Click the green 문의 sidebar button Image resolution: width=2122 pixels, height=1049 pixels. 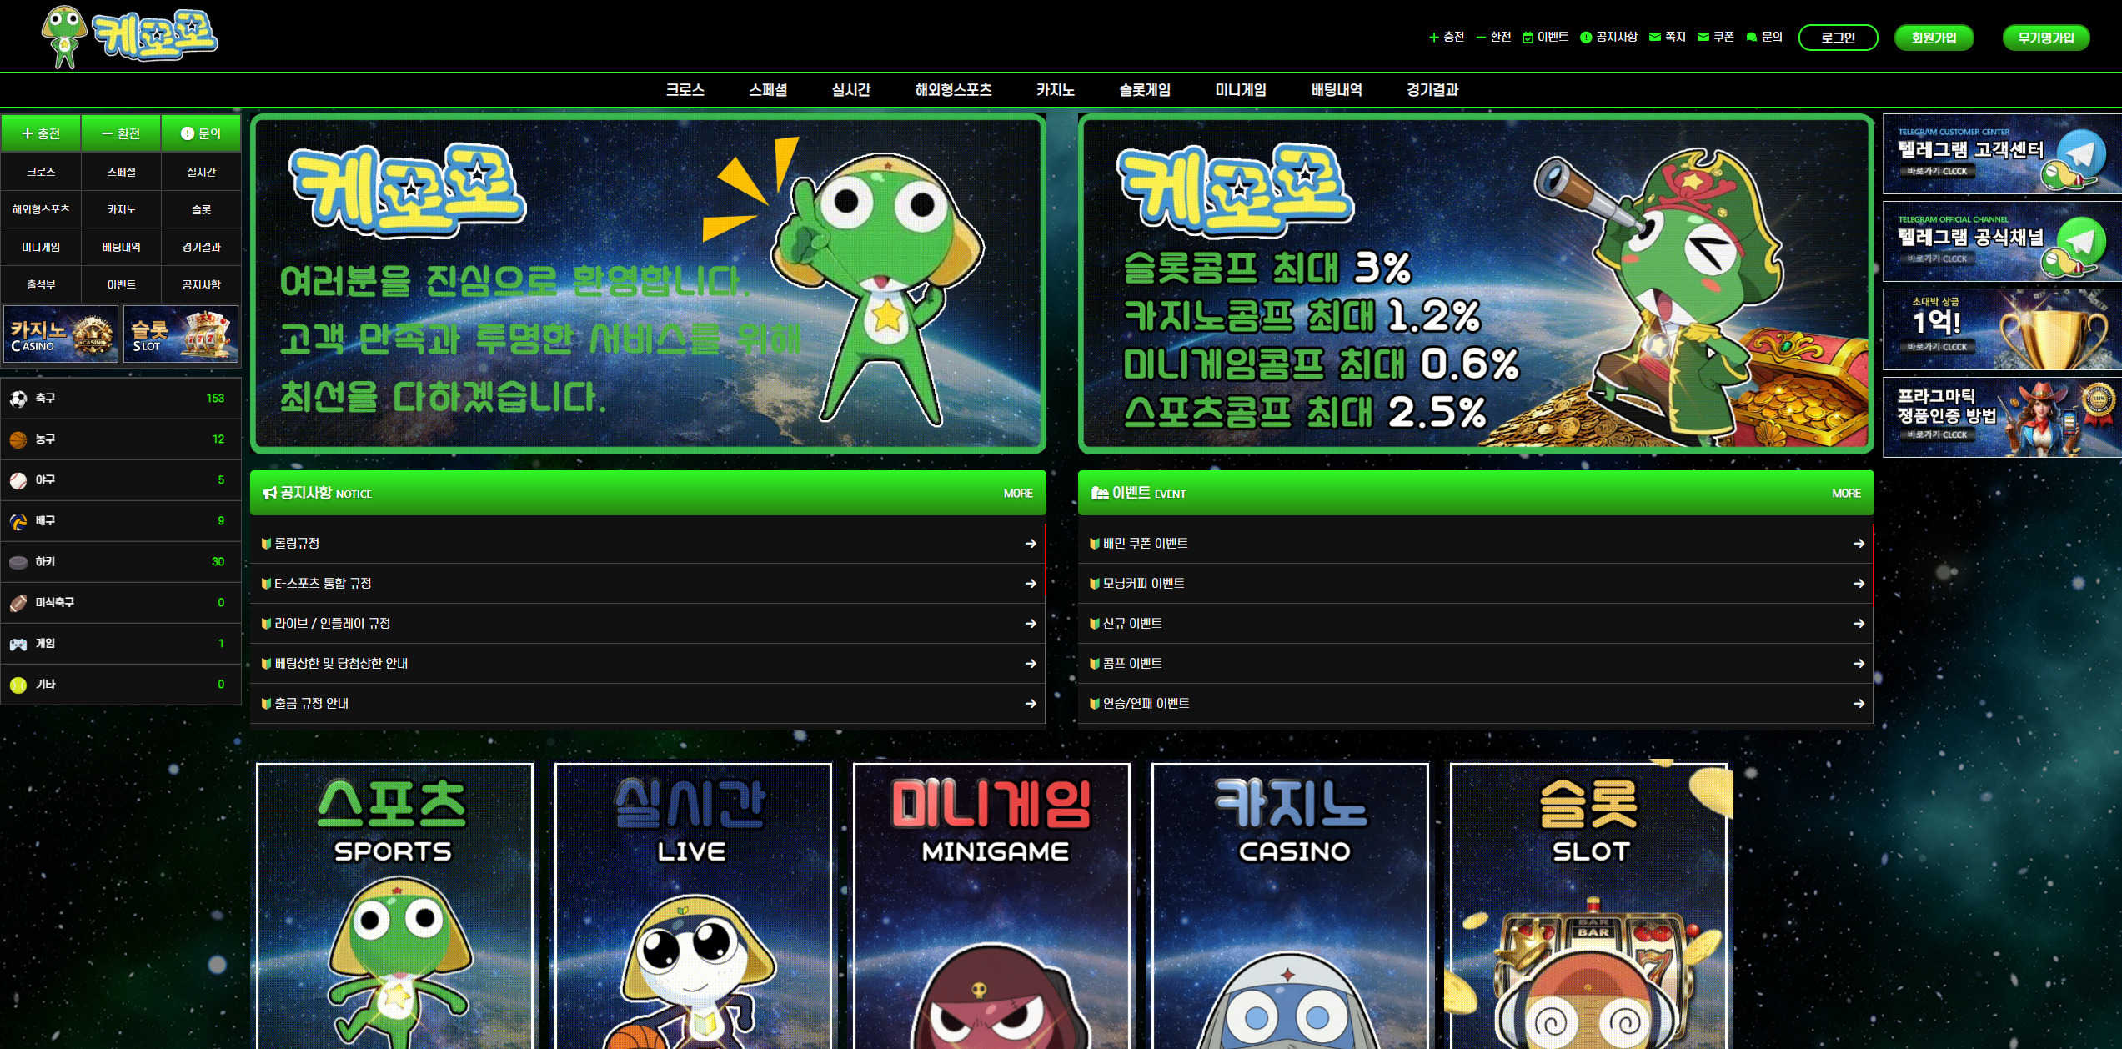(201, 133)
